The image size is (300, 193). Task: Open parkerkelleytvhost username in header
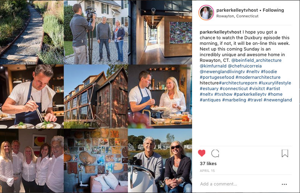237,10
